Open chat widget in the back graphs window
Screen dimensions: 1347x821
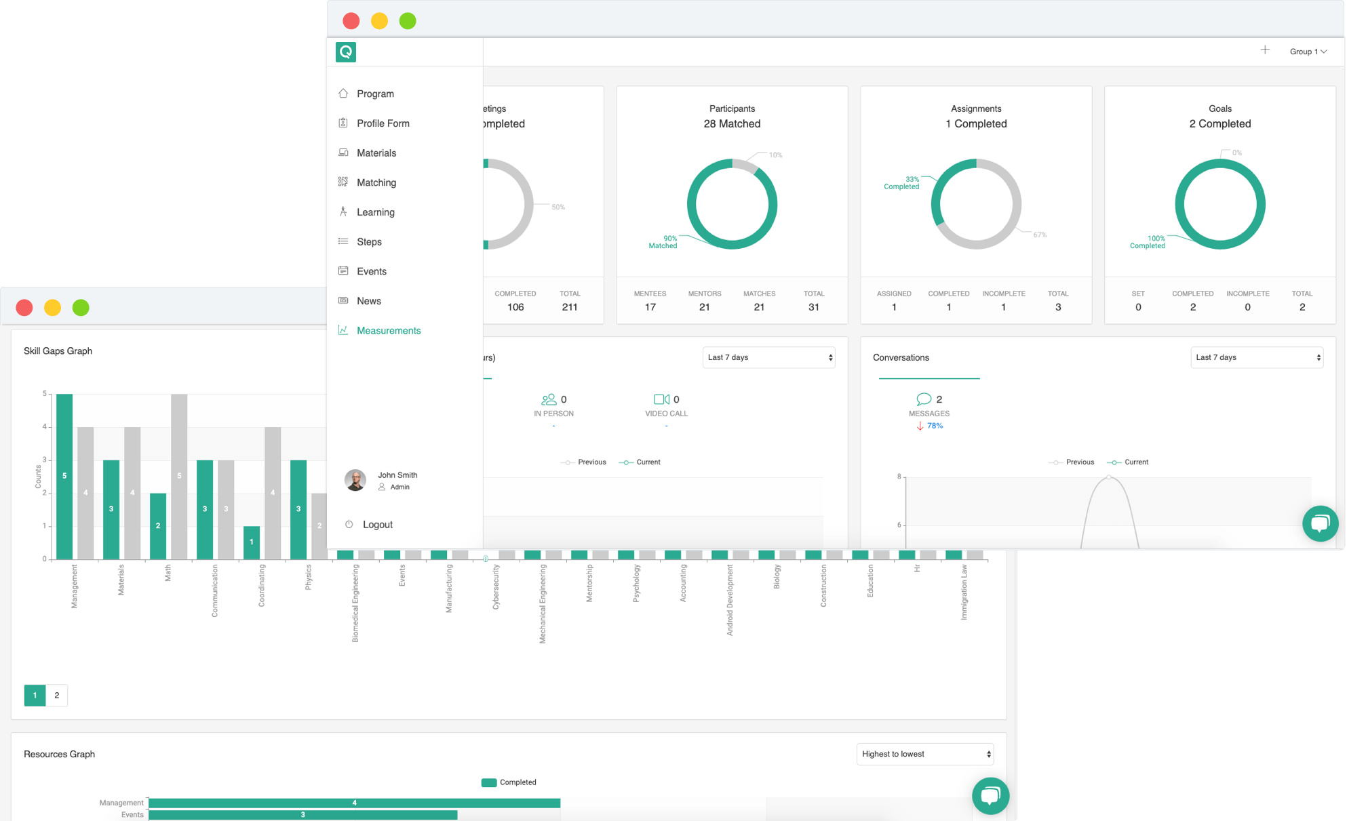[x=990, y=796]
